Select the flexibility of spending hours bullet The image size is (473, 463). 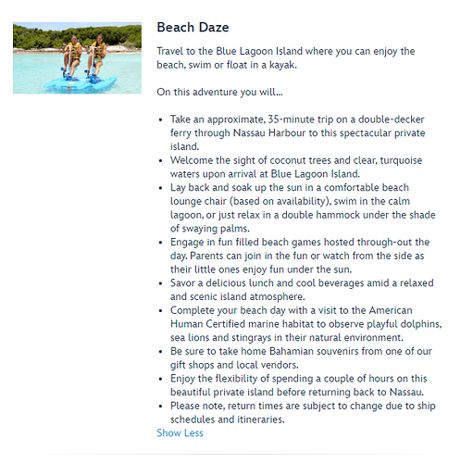coord(299,385)
